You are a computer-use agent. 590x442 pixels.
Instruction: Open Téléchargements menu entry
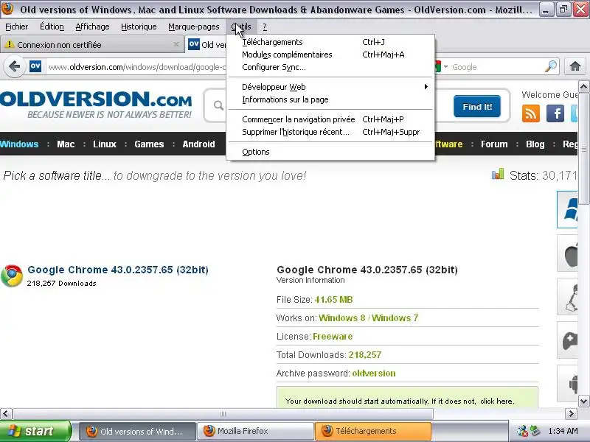pos(331,42)
